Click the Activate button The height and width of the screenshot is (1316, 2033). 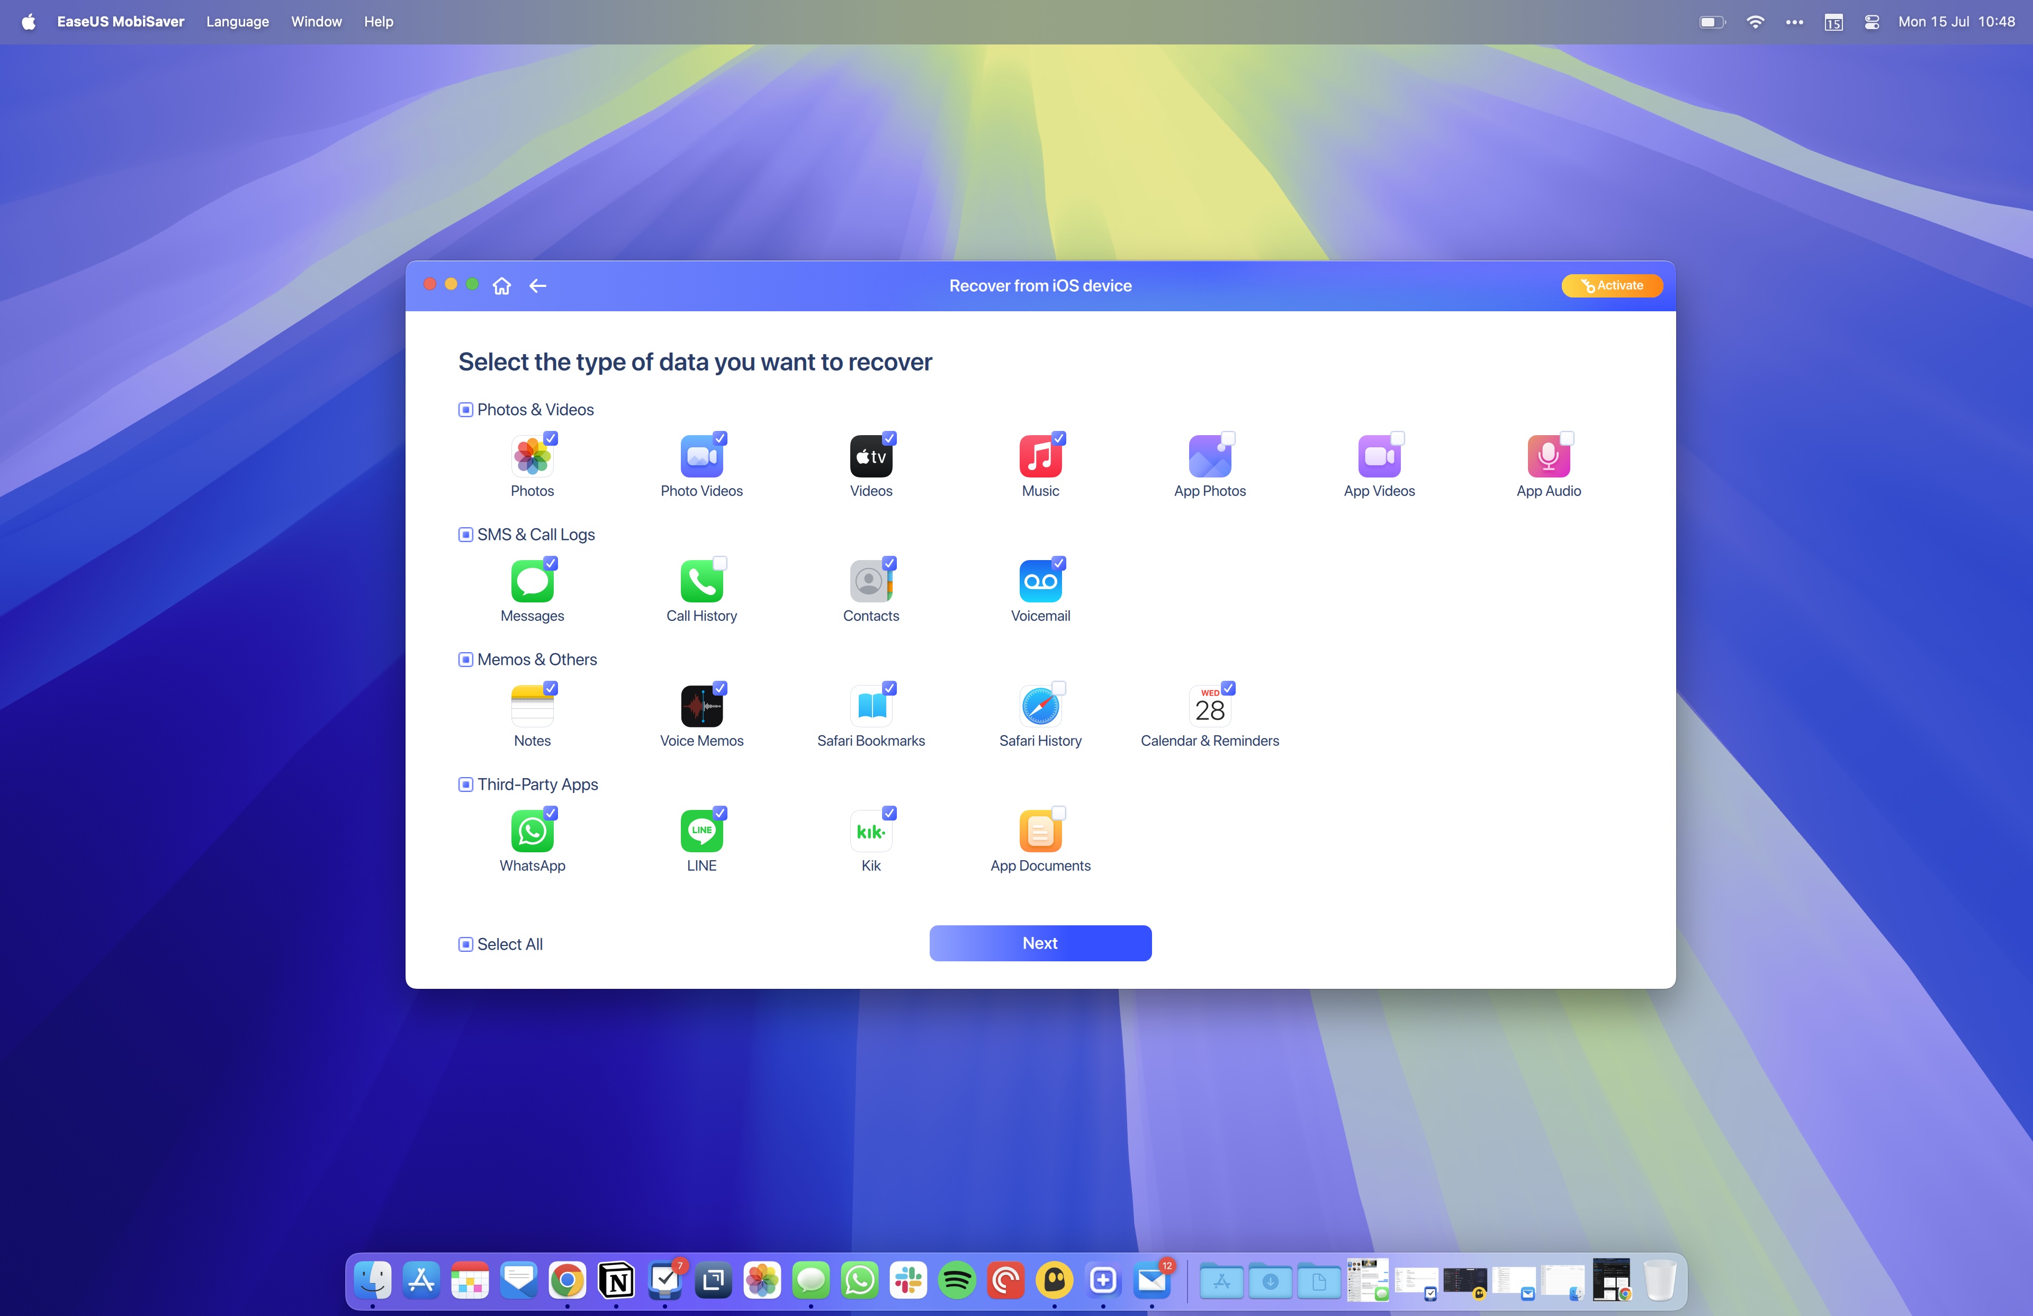1611,285
